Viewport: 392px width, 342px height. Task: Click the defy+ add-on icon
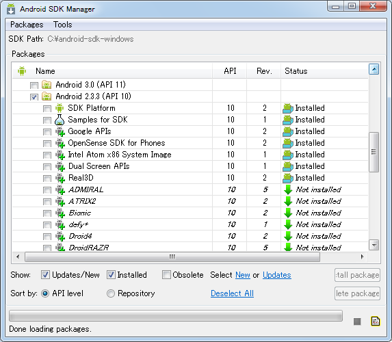pos(60,224)
